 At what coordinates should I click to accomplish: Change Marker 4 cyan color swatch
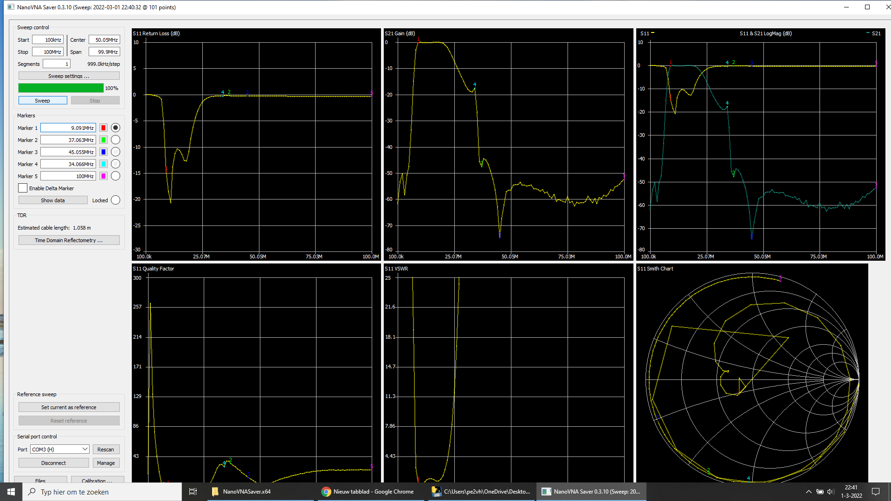click(x=103, y=164)
